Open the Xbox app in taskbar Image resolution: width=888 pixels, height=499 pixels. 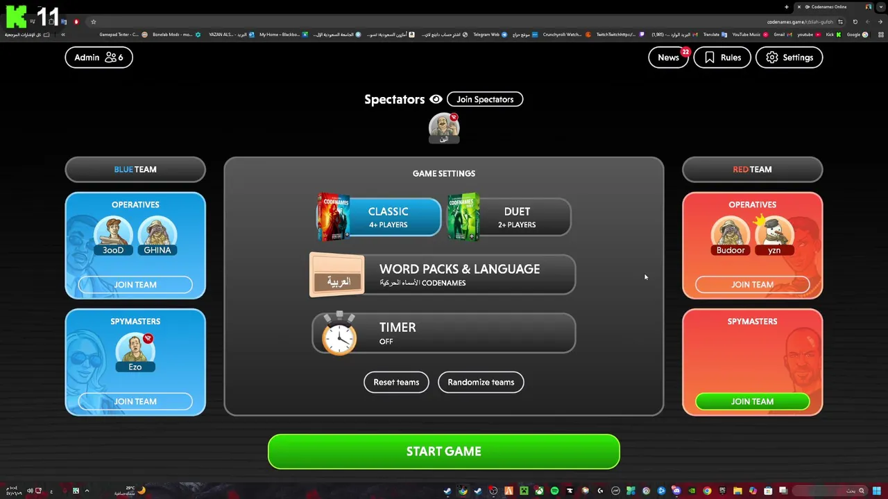pos(539,491)
